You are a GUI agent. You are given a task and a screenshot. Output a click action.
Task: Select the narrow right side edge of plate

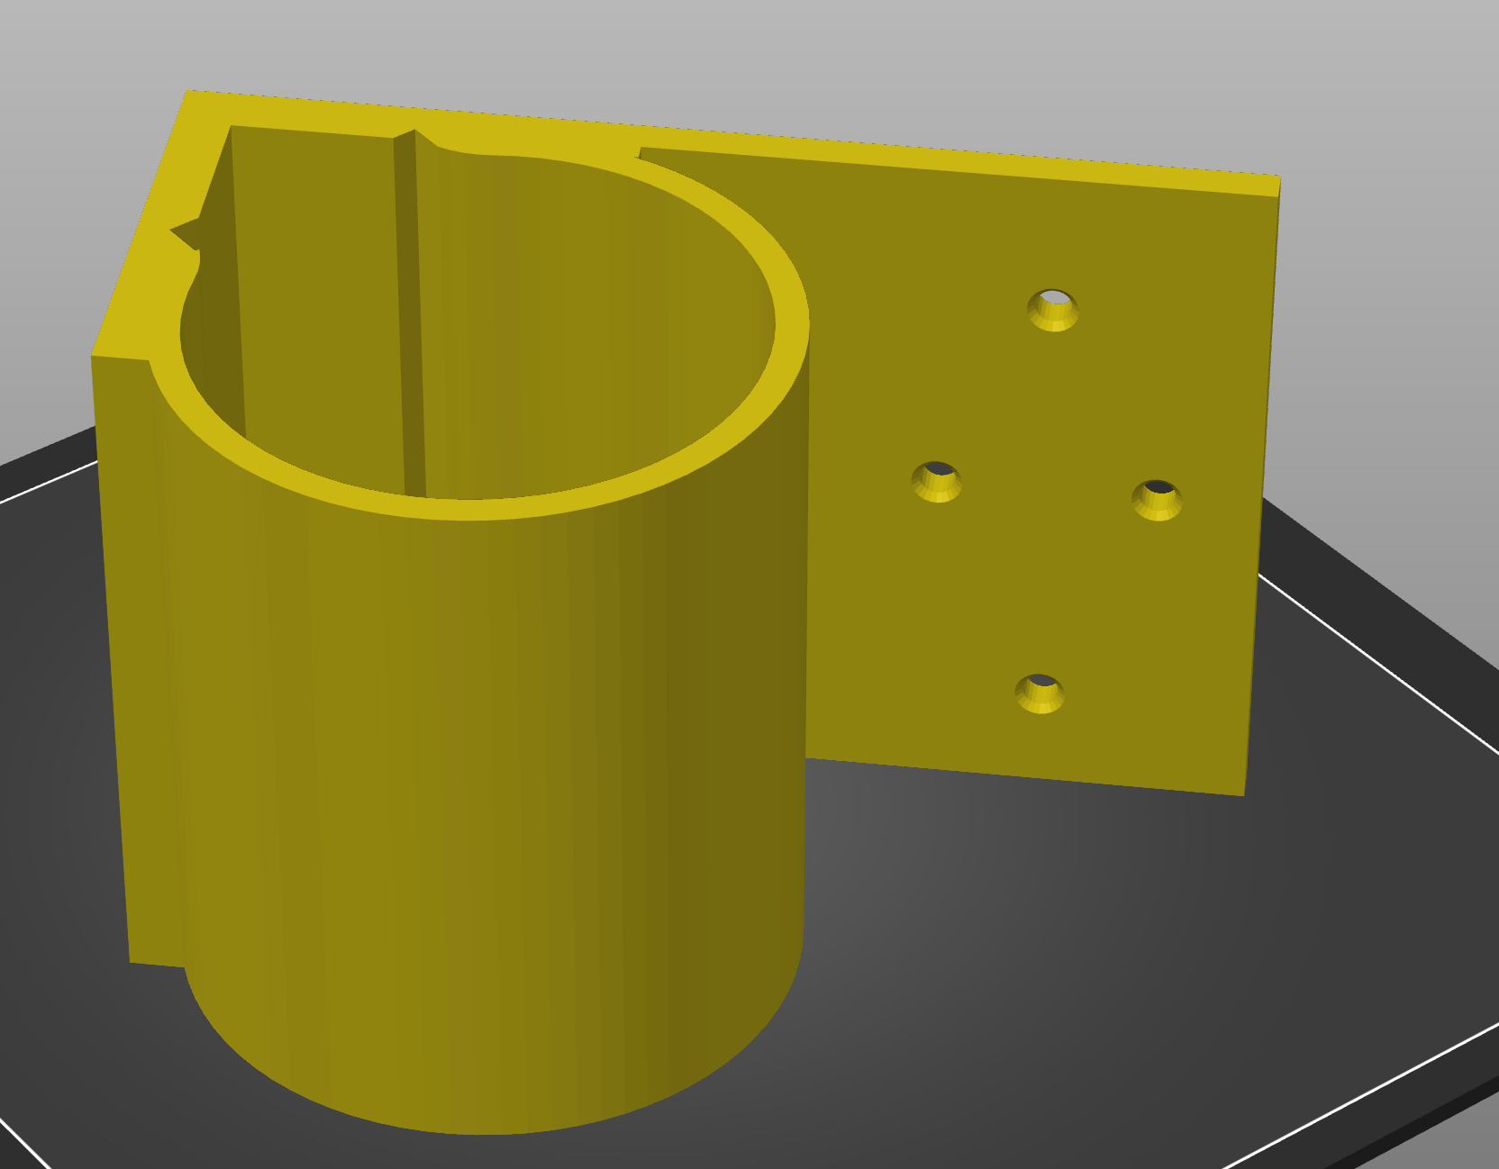coord(1263,486)
